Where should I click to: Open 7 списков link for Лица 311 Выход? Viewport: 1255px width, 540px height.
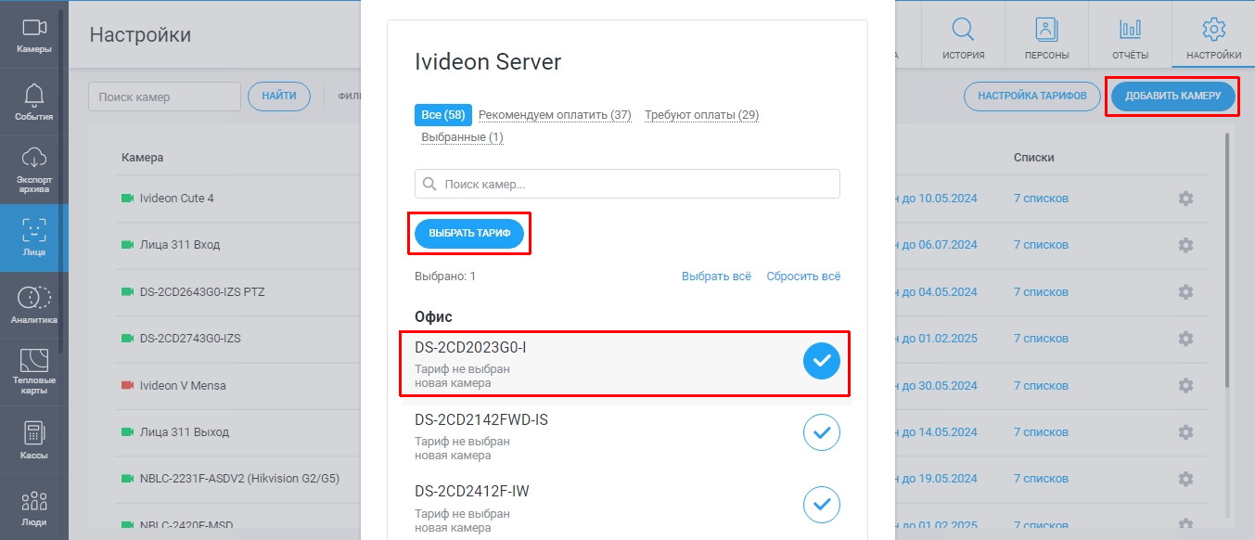(1041, 432)
